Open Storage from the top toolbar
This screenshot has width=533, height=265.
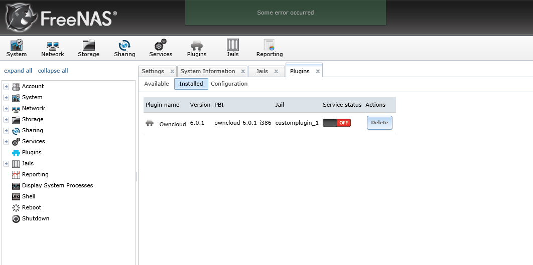[x=88, y=48]
